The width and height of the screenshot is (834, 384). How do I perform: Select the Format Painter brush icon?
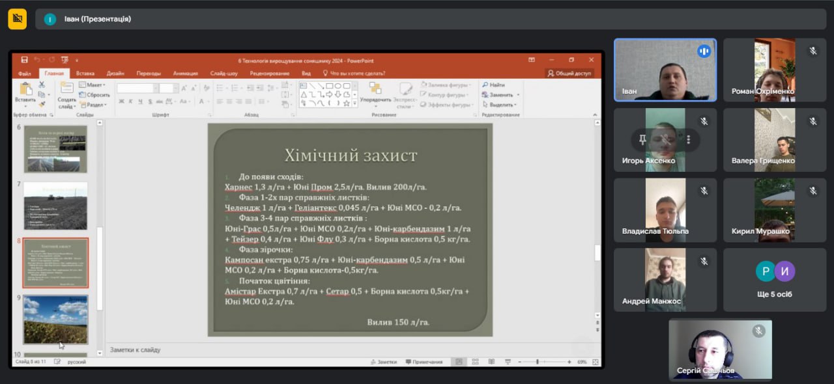[x=42, y=104]
